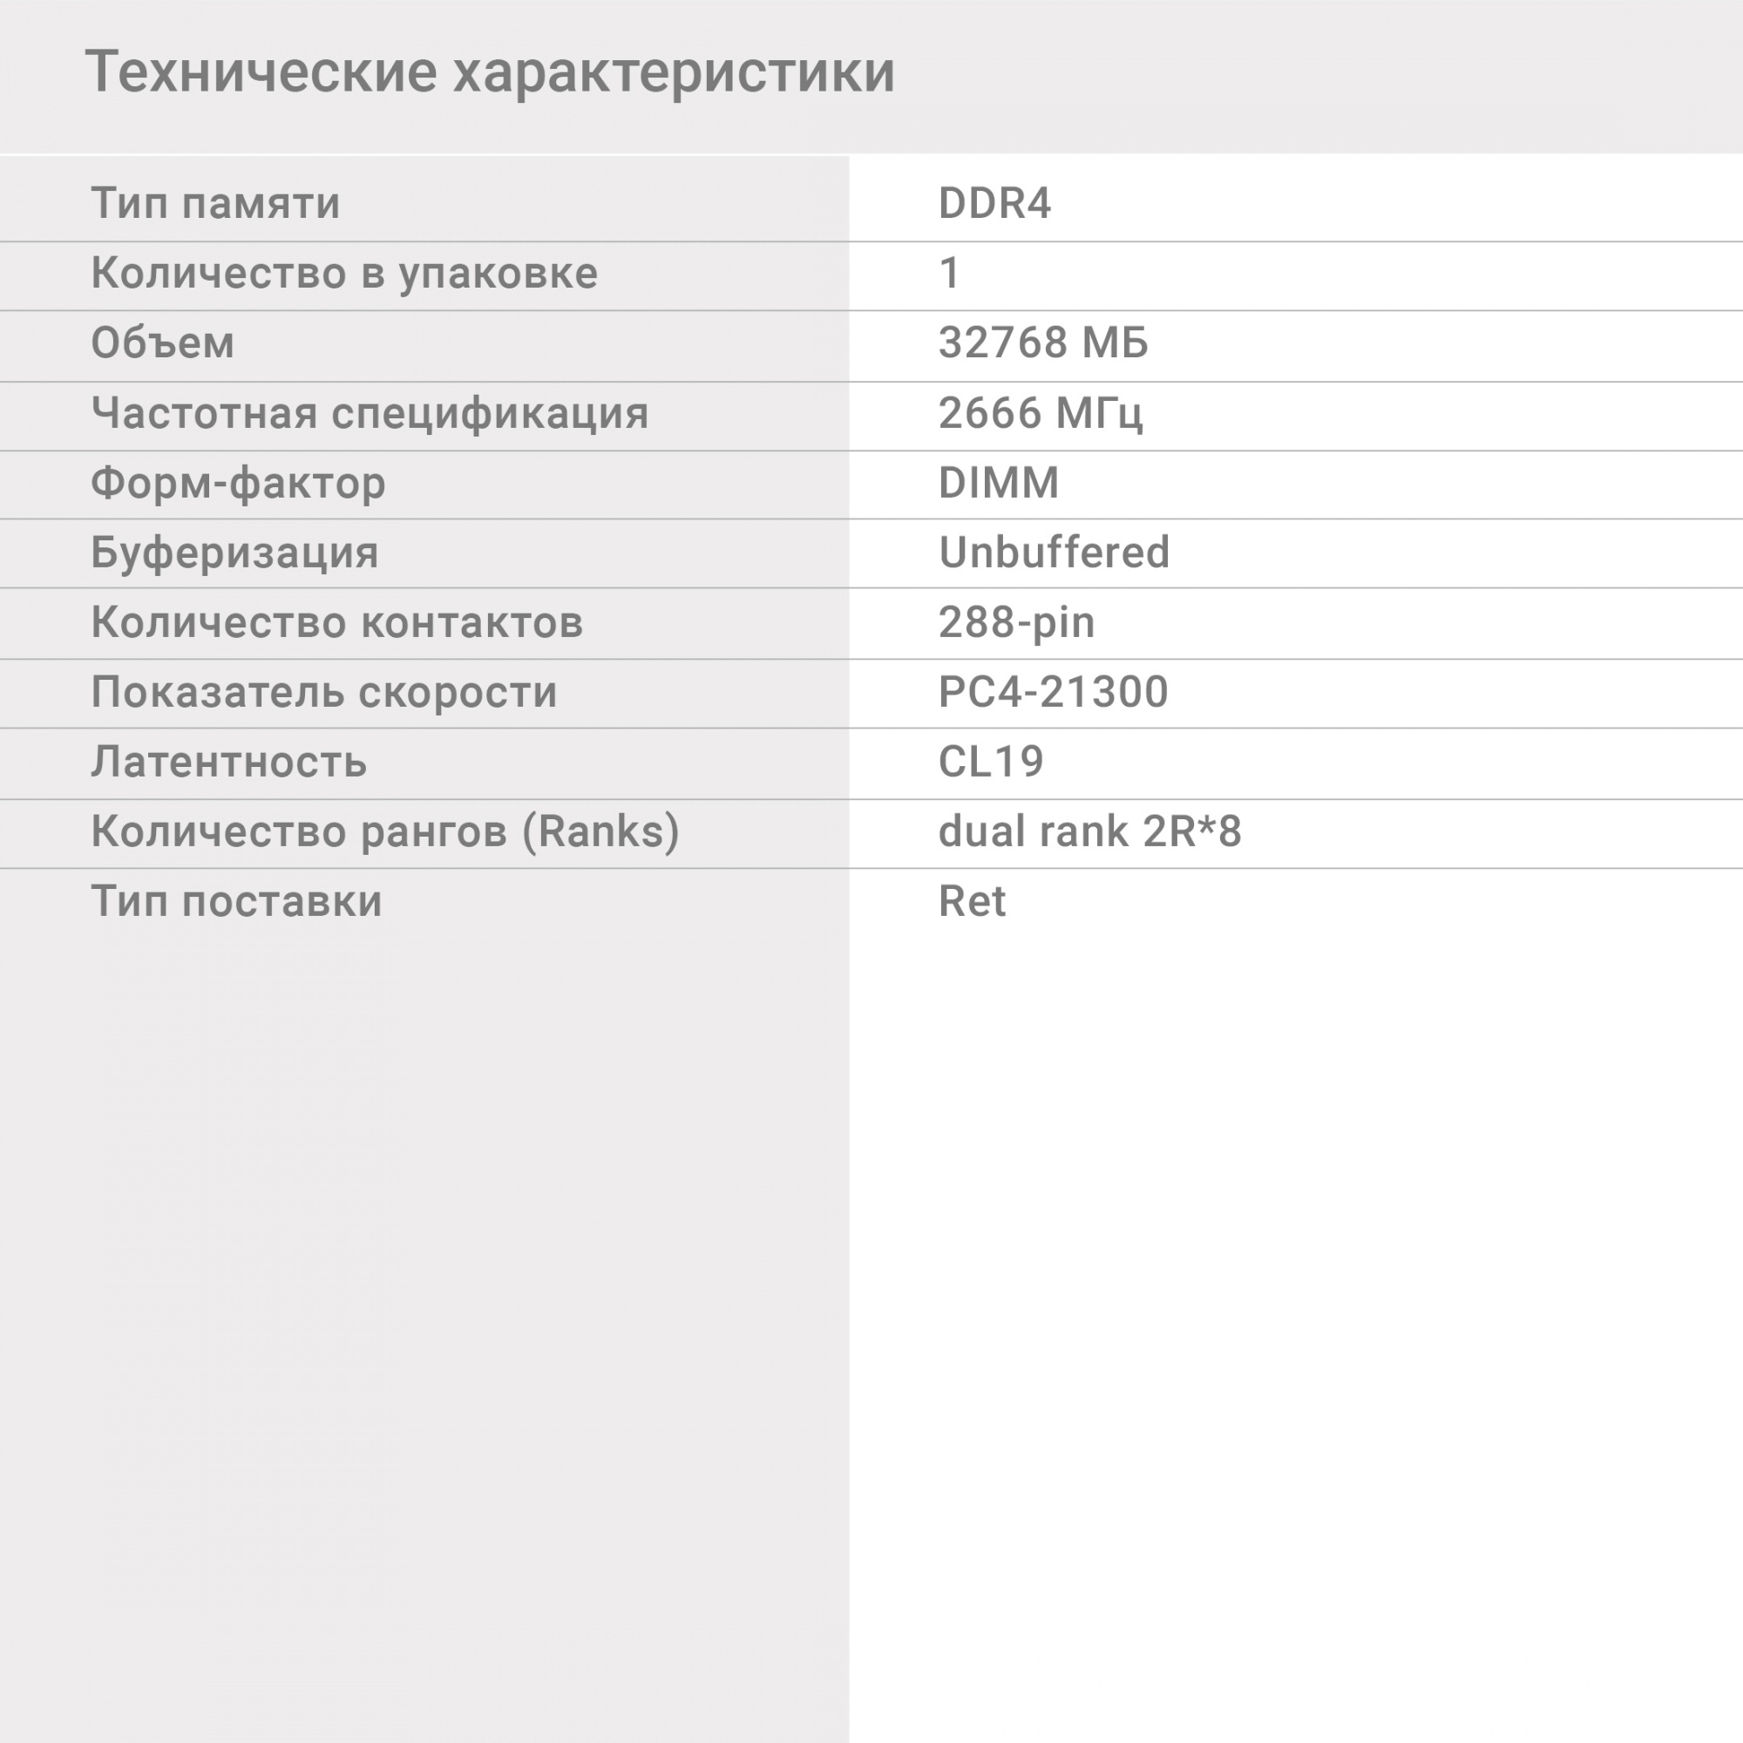Click the DDR4 value
1743x1743 pixels.
point(994,203)
